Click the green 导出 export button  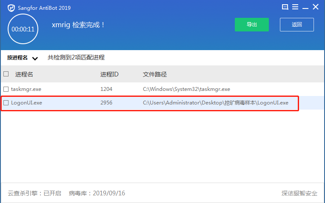pos(252,25)
